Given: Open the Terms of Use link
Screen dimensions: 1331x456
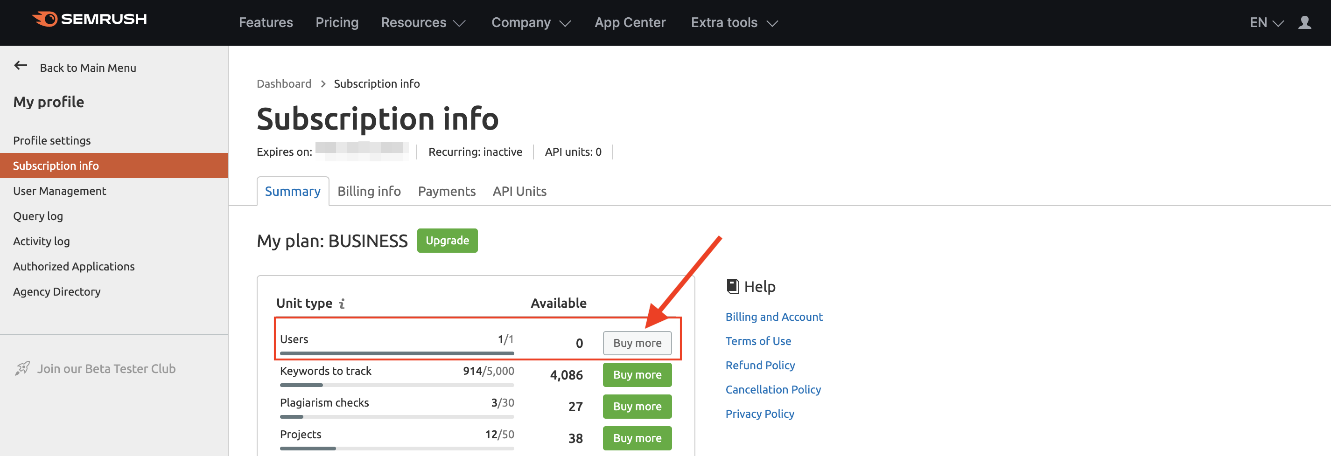Looking at the screenshot, I should click(x=758, y=341).
